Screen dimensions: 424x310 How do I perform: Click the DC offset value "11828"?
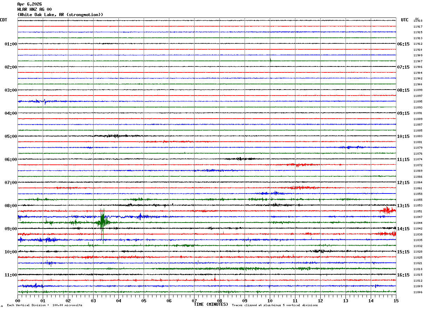click(418, 252)
